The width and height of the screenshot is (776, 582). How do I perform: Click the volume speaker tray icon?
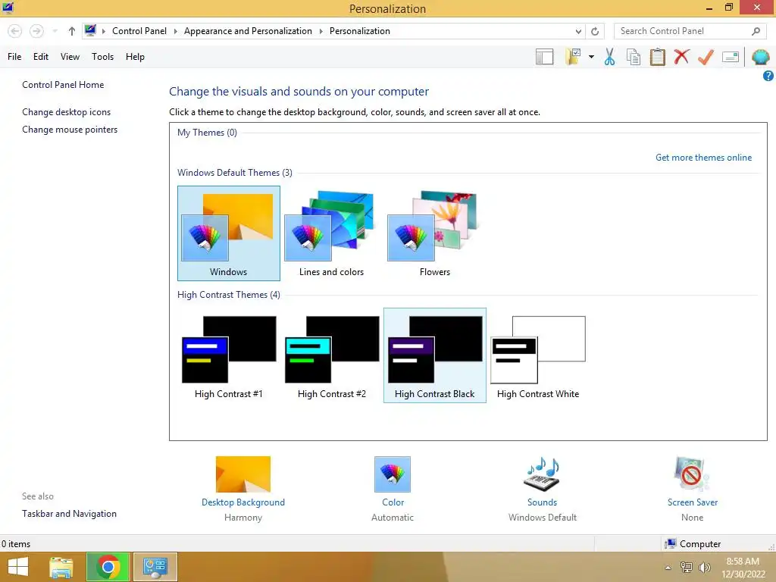click(704, 567)
